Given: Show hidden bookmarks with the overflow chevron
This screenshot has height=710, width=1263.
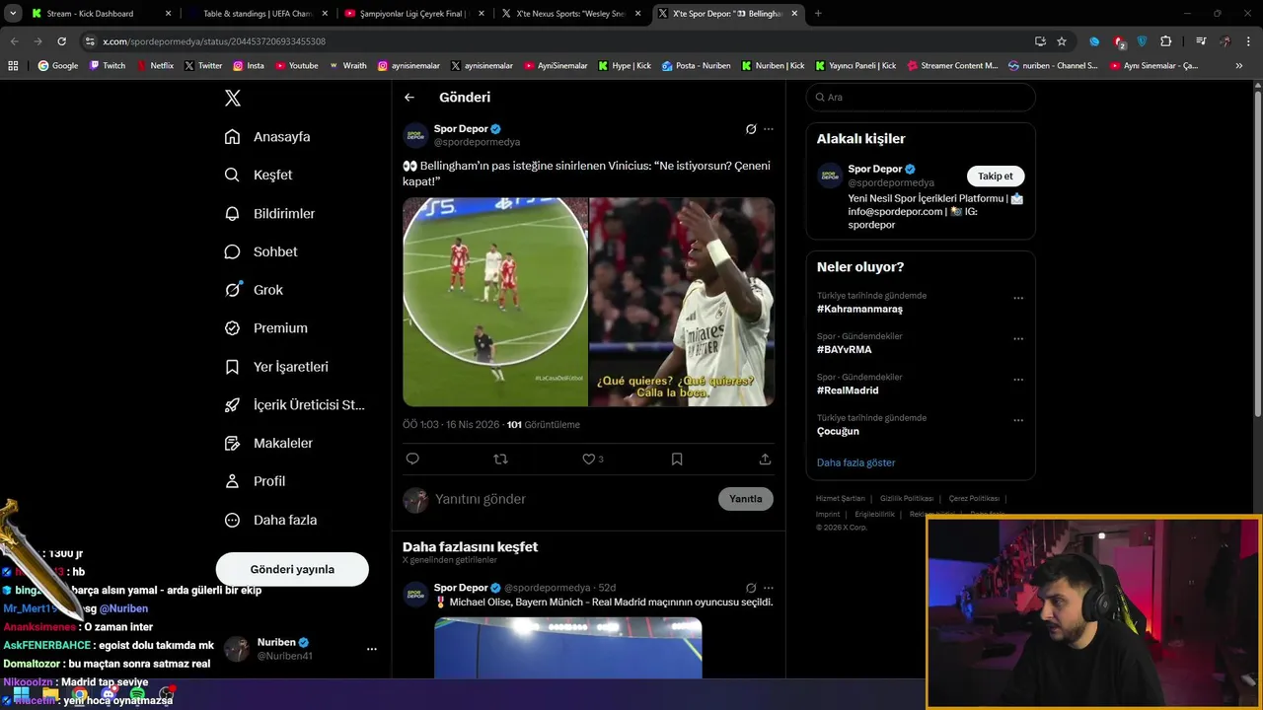Looking at the screenshot, I should click(1239, 65).
